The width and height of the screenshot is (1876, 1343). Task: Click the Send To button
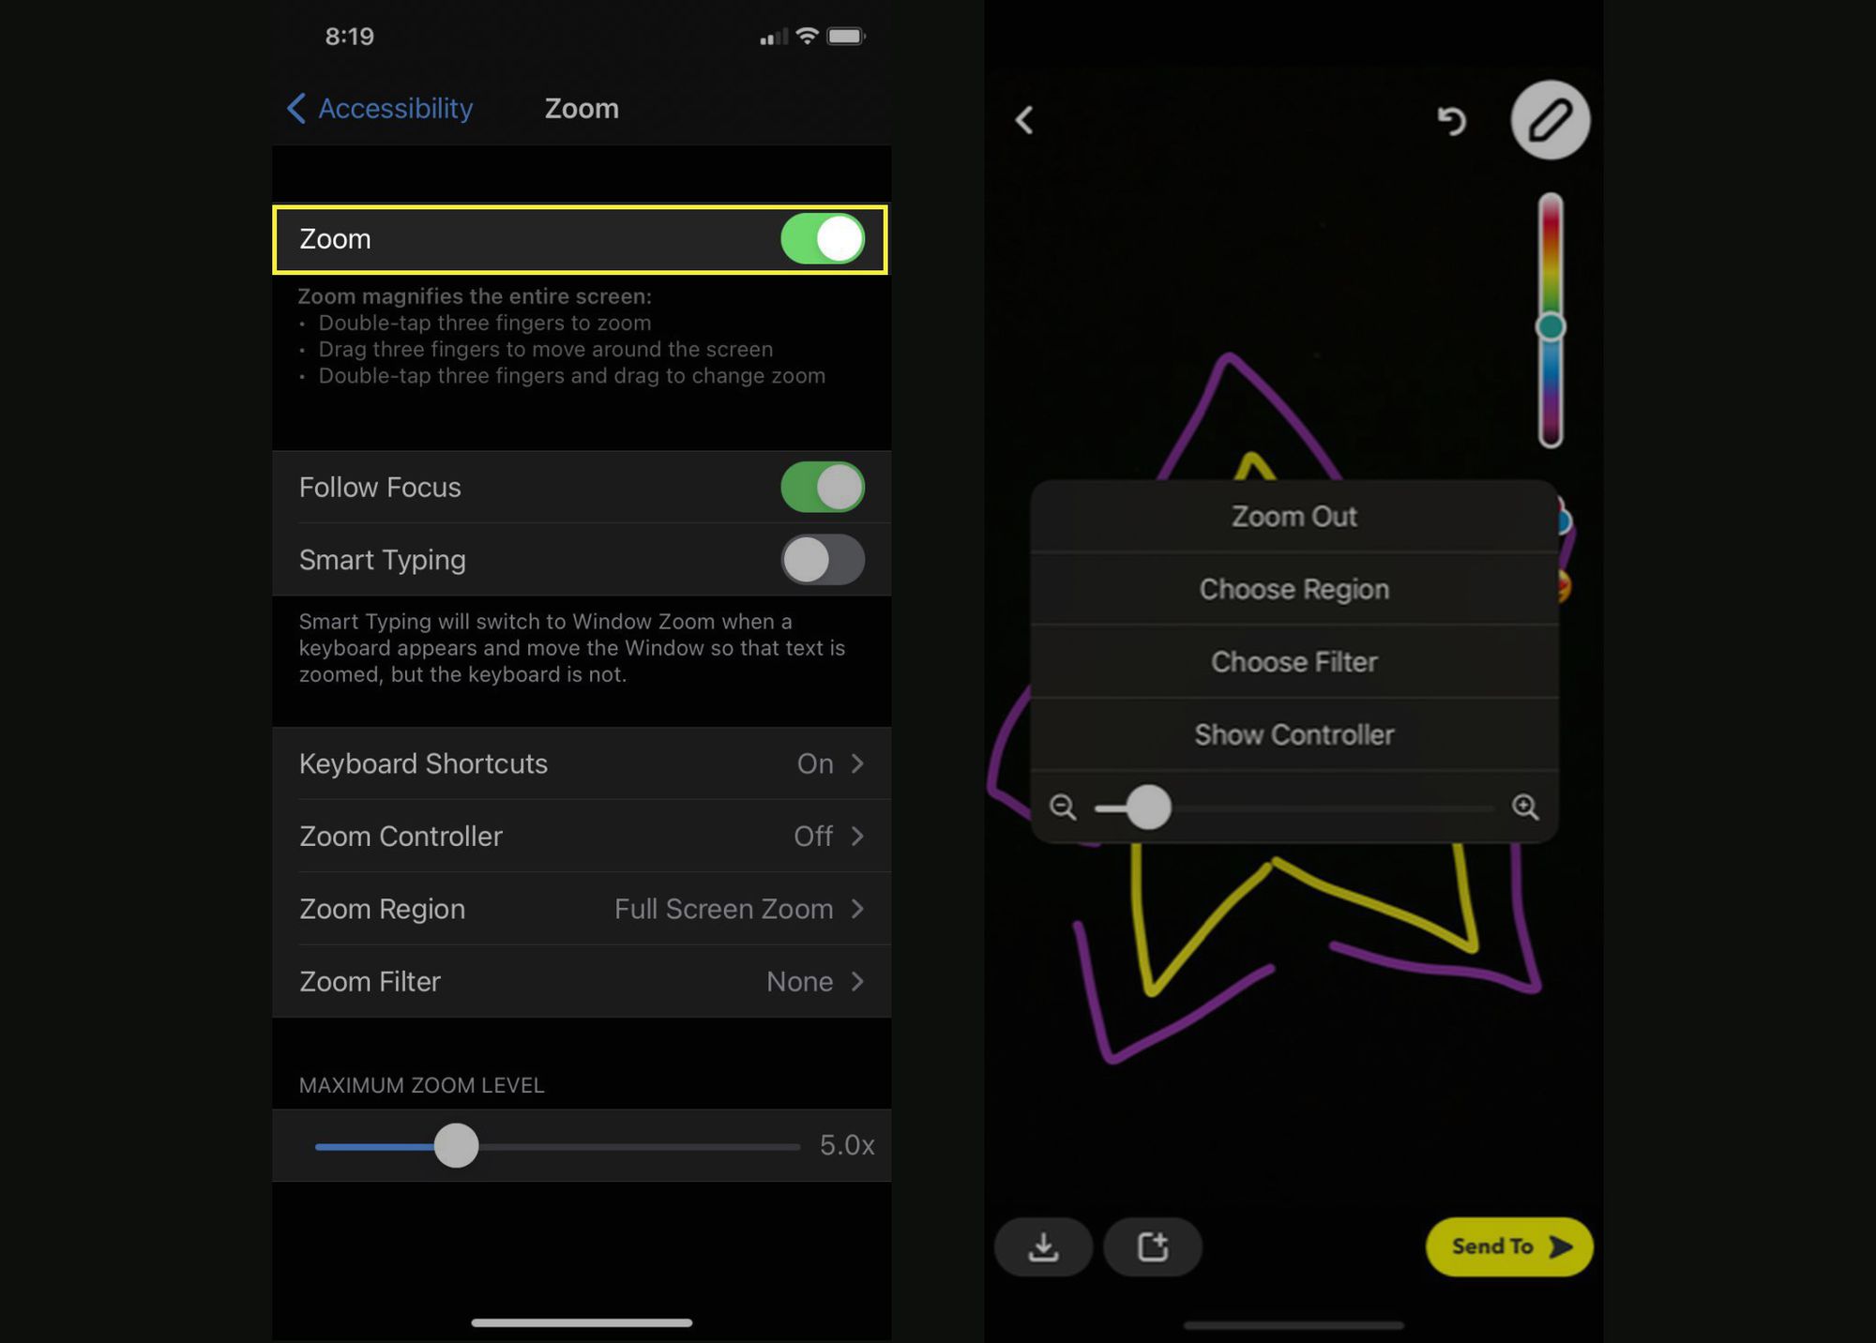tap(1510, 1245)
